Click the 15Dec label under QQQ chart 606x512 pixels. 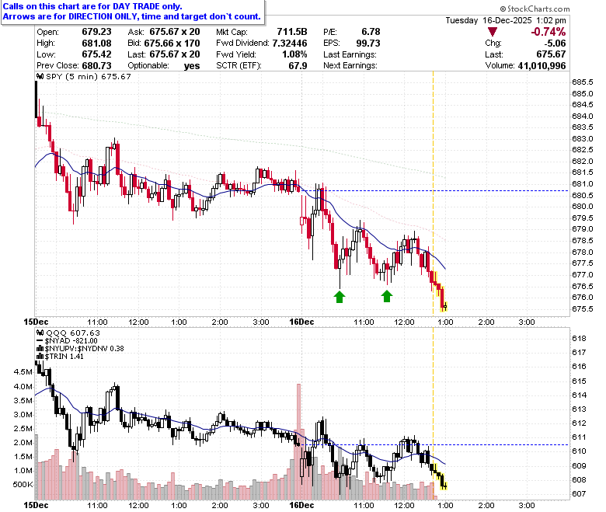coord(36,505)
